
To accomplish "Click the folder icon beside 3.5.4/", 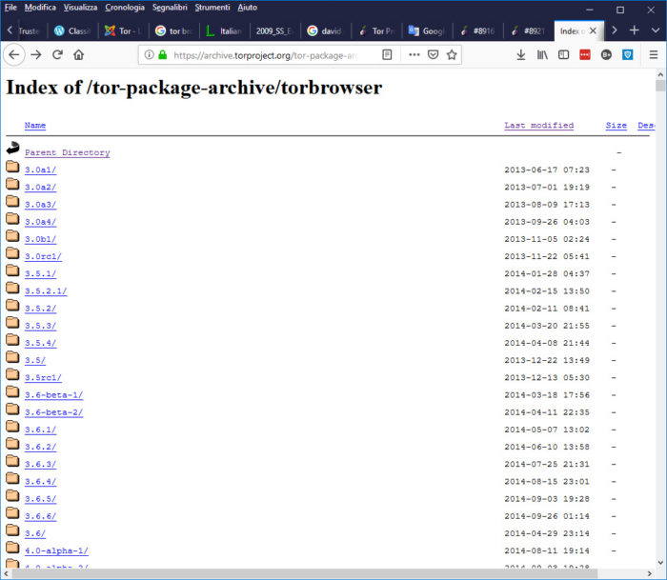I will click(x=12, y=340).
